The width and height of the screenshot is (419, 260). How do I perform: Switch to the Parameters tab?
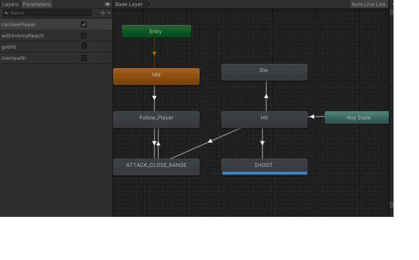pyautogui.click(x=37, y=4)
